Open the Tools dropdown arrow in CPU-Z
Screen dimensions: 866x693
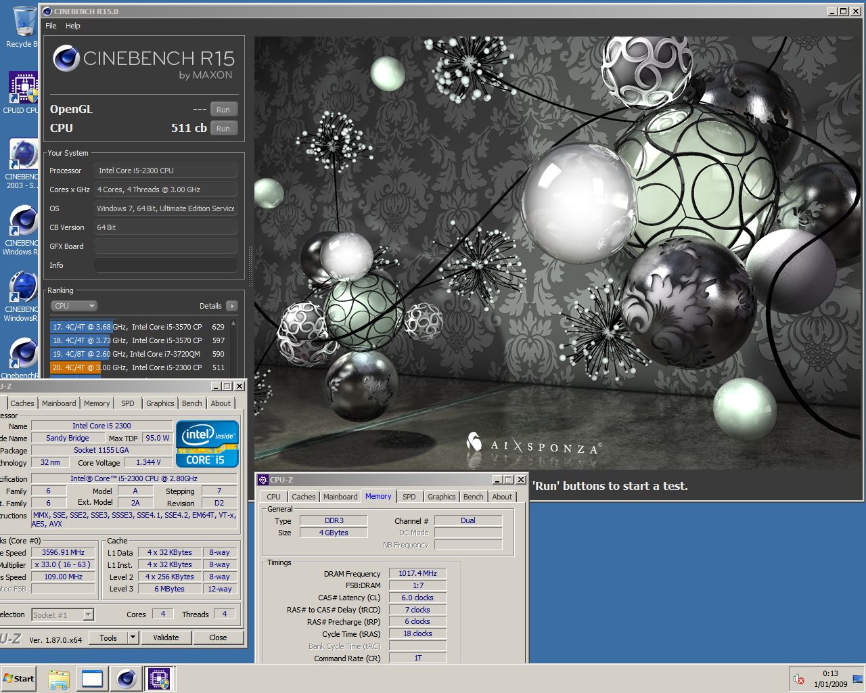click(133, 638)
